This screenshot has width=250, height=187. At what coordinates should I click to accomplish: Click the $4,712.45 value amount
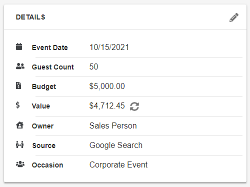tap(107, 105)
